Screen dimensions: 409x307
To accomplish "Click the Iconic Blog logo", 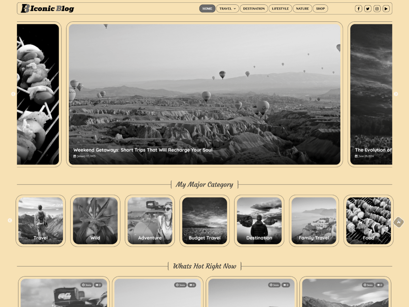I will coord(47,9).
